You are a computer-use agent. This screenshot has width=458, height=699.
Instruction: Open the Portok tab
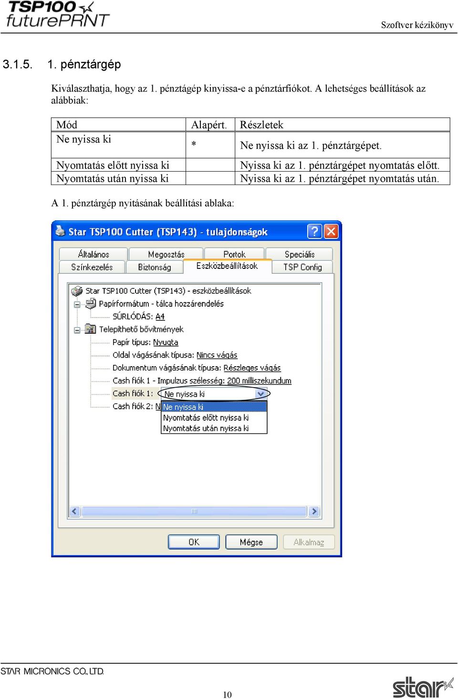(234, 254)
